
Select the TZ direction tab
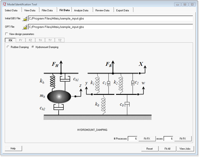pos(60,40)
